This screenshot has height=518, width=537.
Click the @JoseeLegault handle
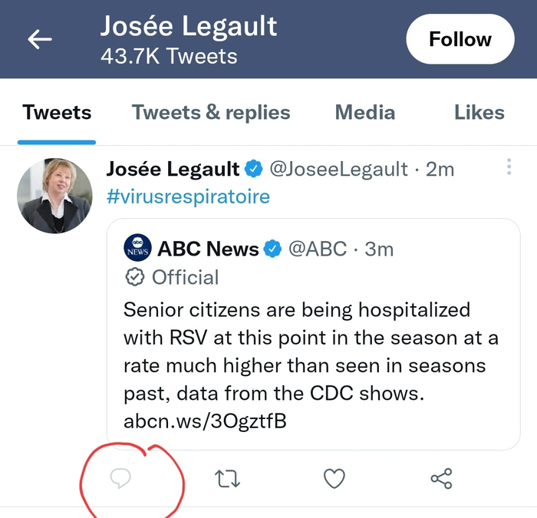(x=339, y=169)
